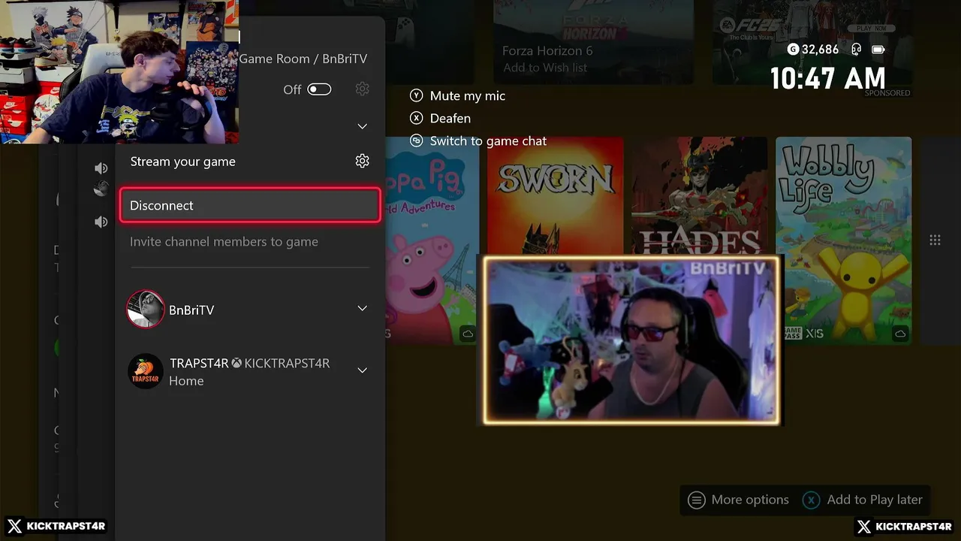Click the small avatar icon in the left sidebar
This screenshot has width=961, height=541.
101,189
